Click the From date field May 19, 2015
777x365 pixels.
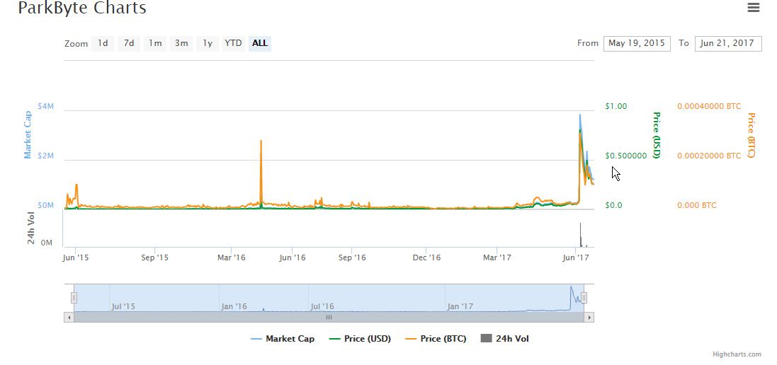pyautogui.click(x=637, y=44)
